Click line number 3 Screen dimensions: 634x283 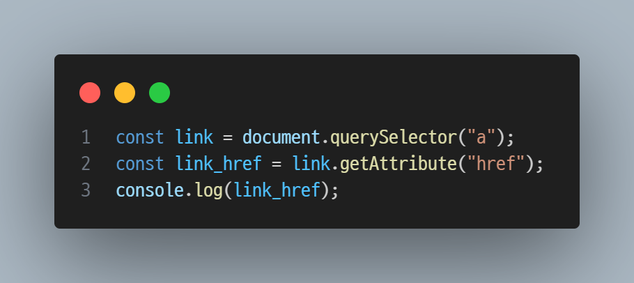(x=86, y=190)
